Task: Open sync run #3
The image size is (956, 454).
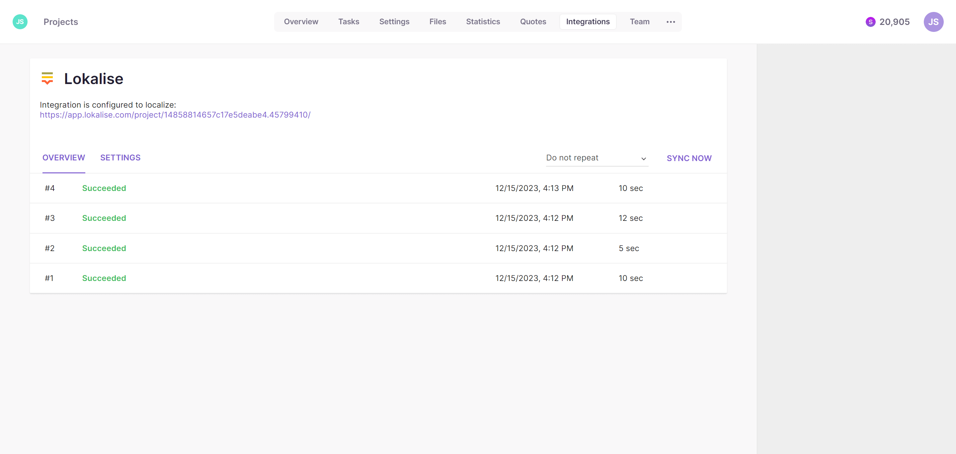Action: point(378,218)
